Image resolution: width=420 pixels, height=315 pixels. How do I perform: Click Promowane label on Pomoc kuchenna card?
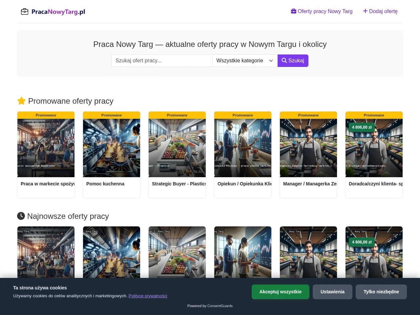tap(112, 115)
